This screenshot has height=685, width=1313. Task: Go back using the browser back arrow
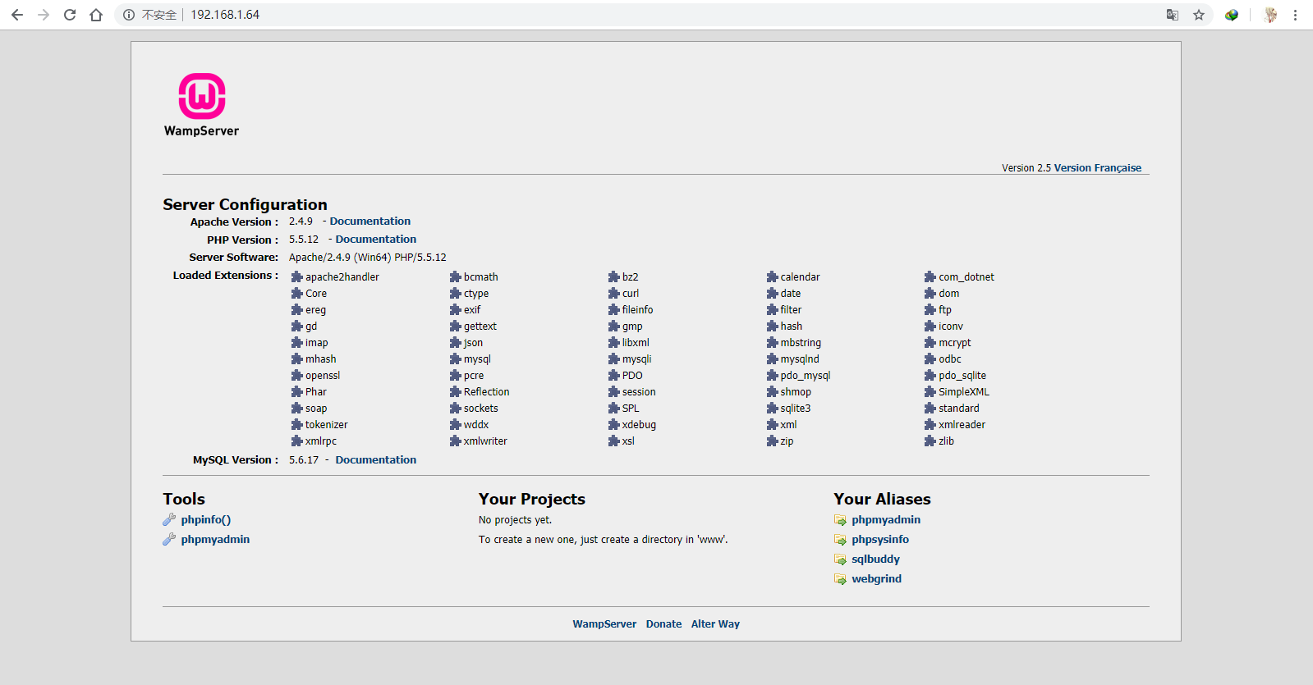coord(17,15)
